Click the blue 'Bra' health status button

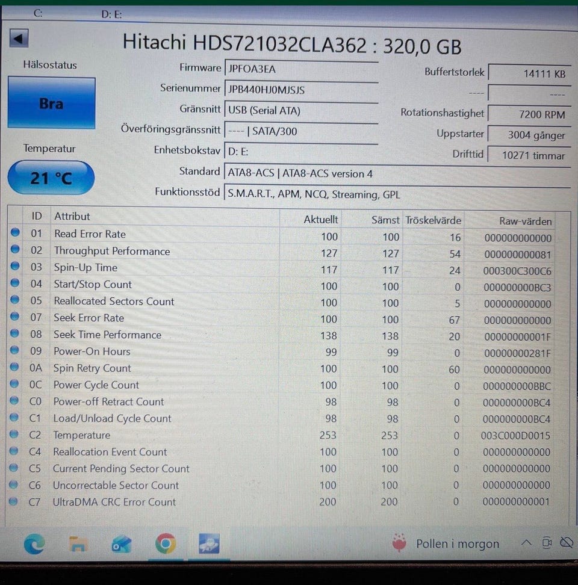pyautogui.click(x=51, y=103)
